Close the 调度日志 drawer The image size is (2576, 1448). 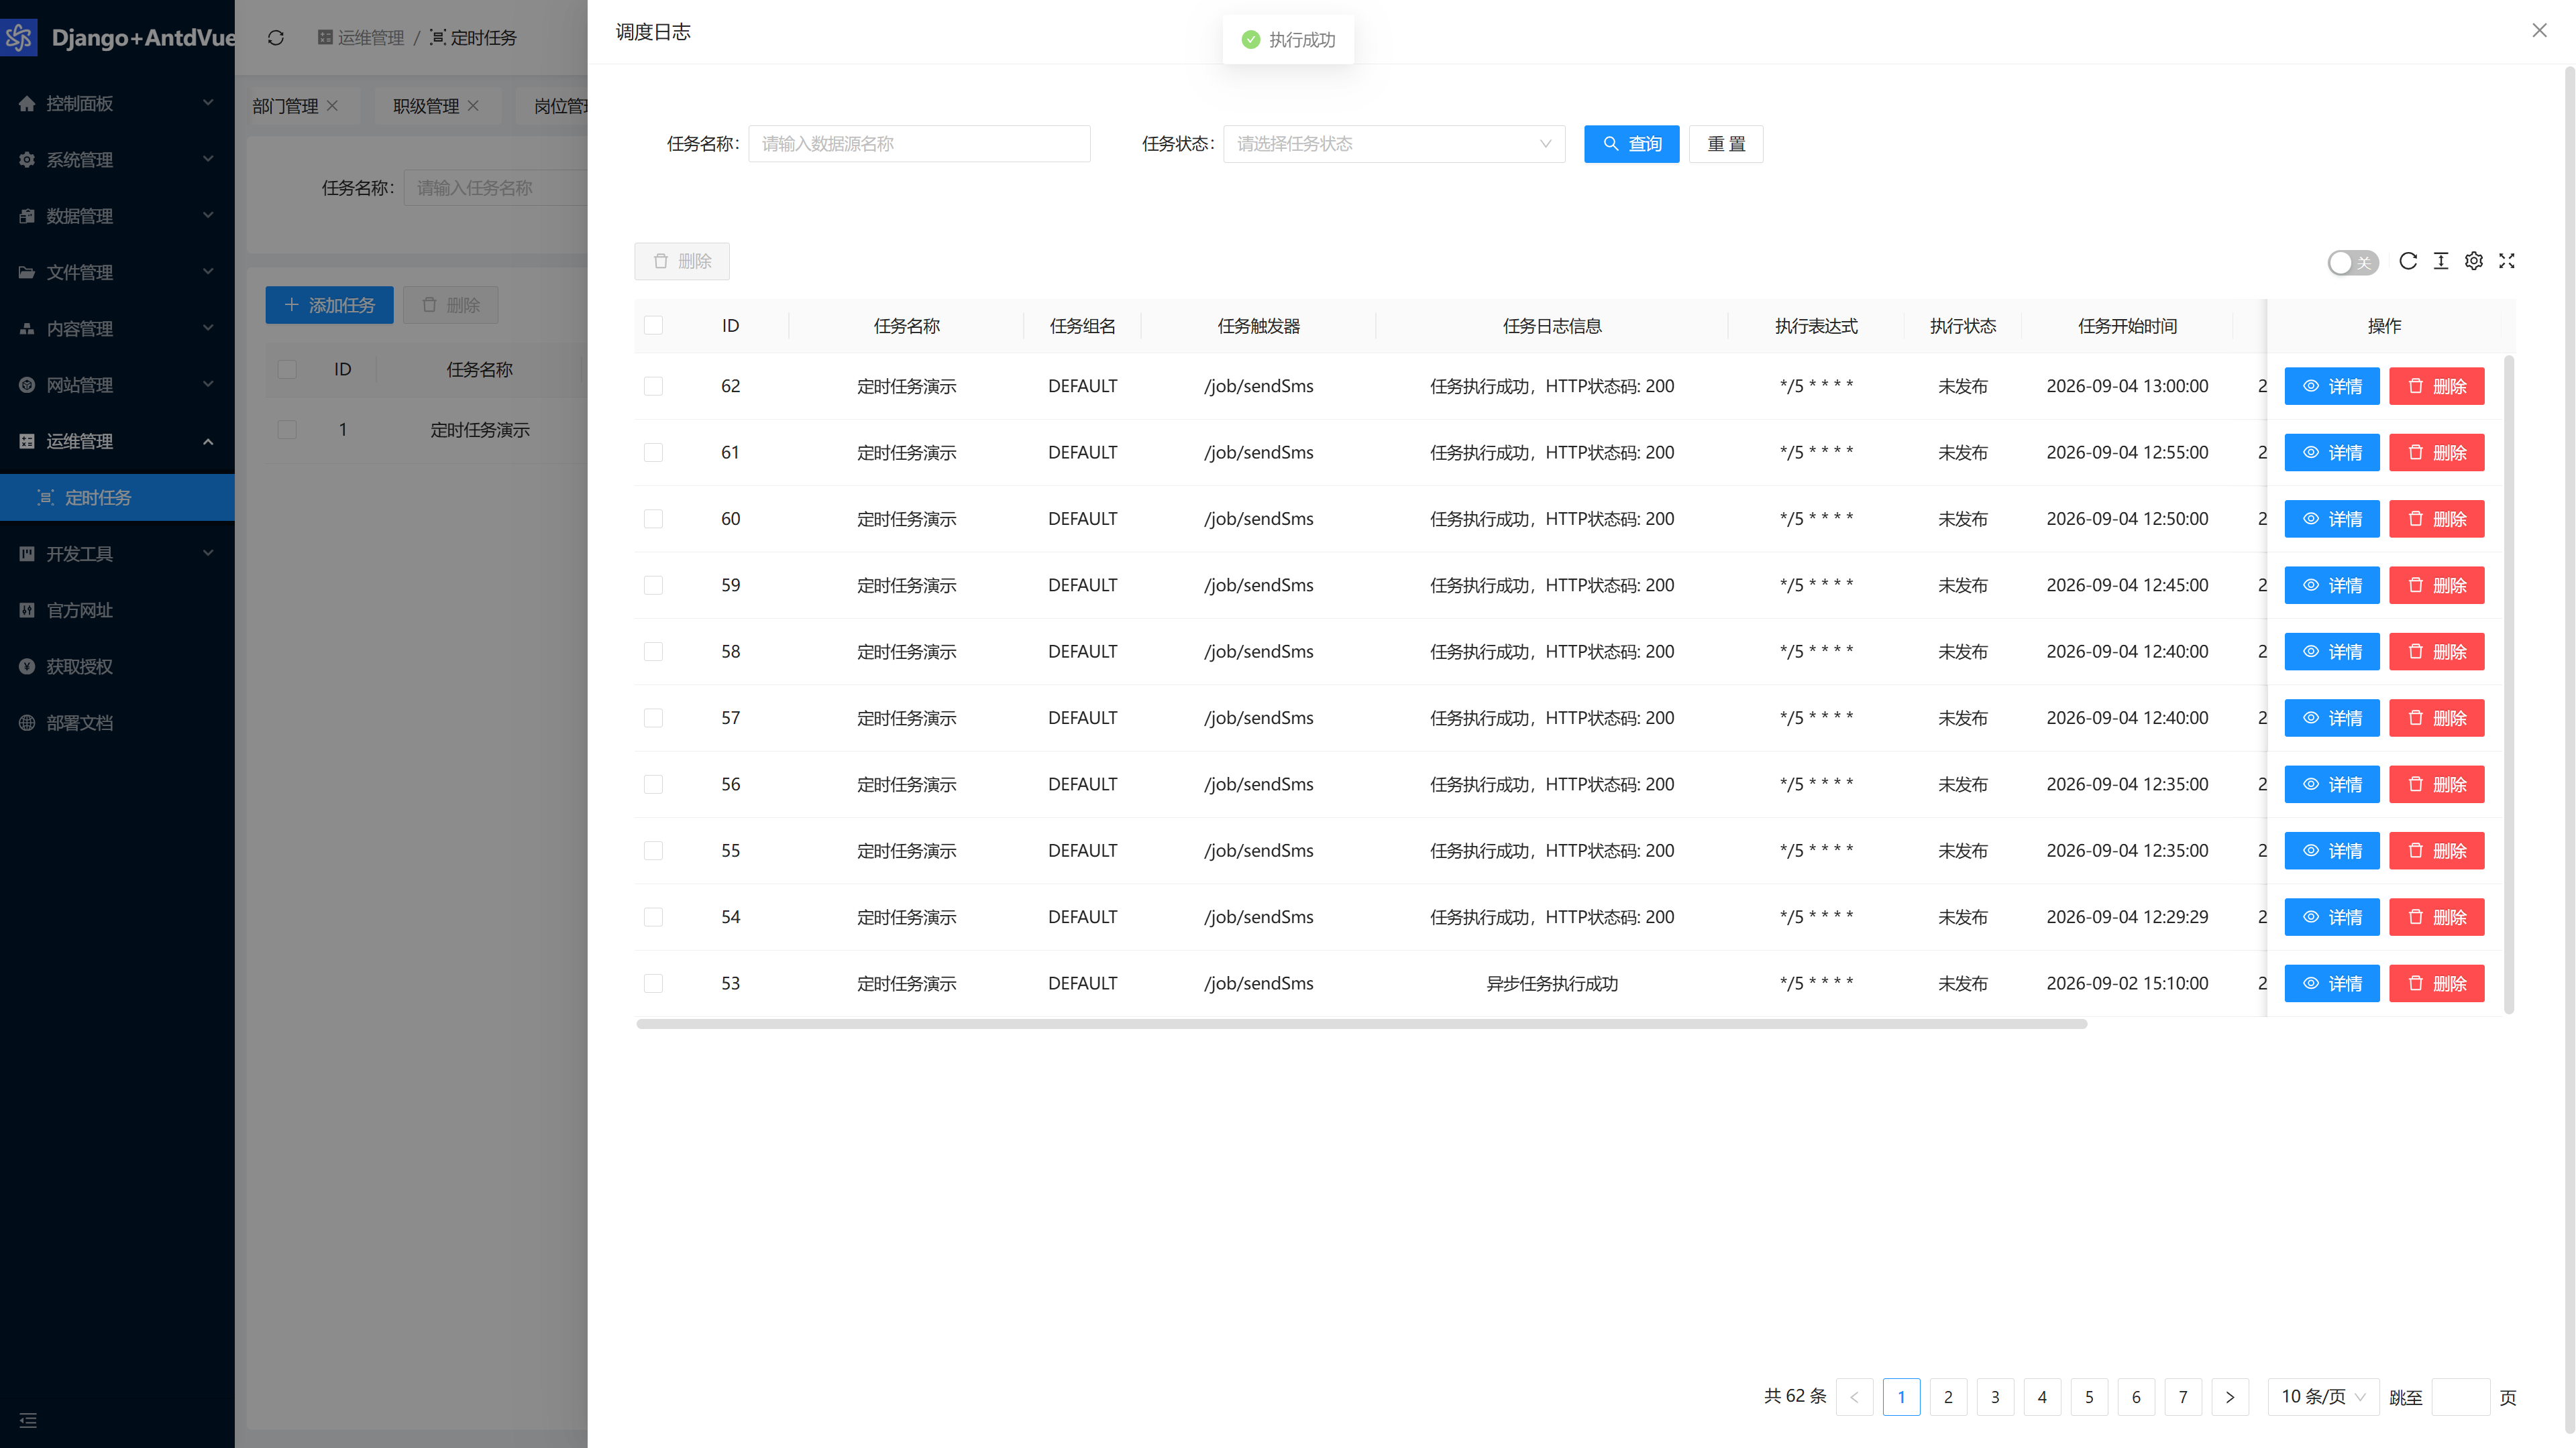click(x=2539, y=31)
